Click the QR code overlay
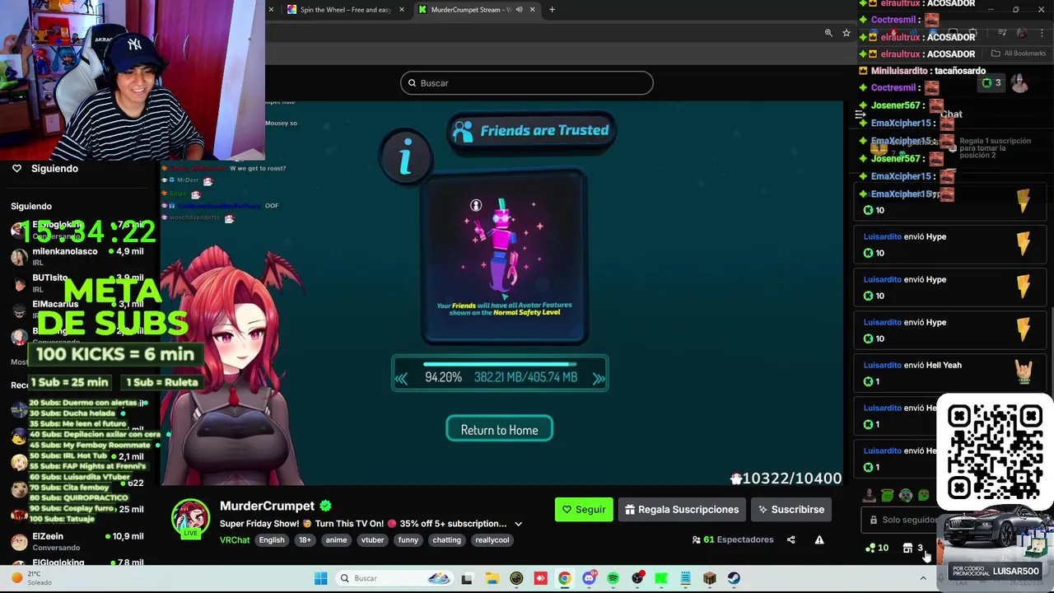 (x=995, y=452)
